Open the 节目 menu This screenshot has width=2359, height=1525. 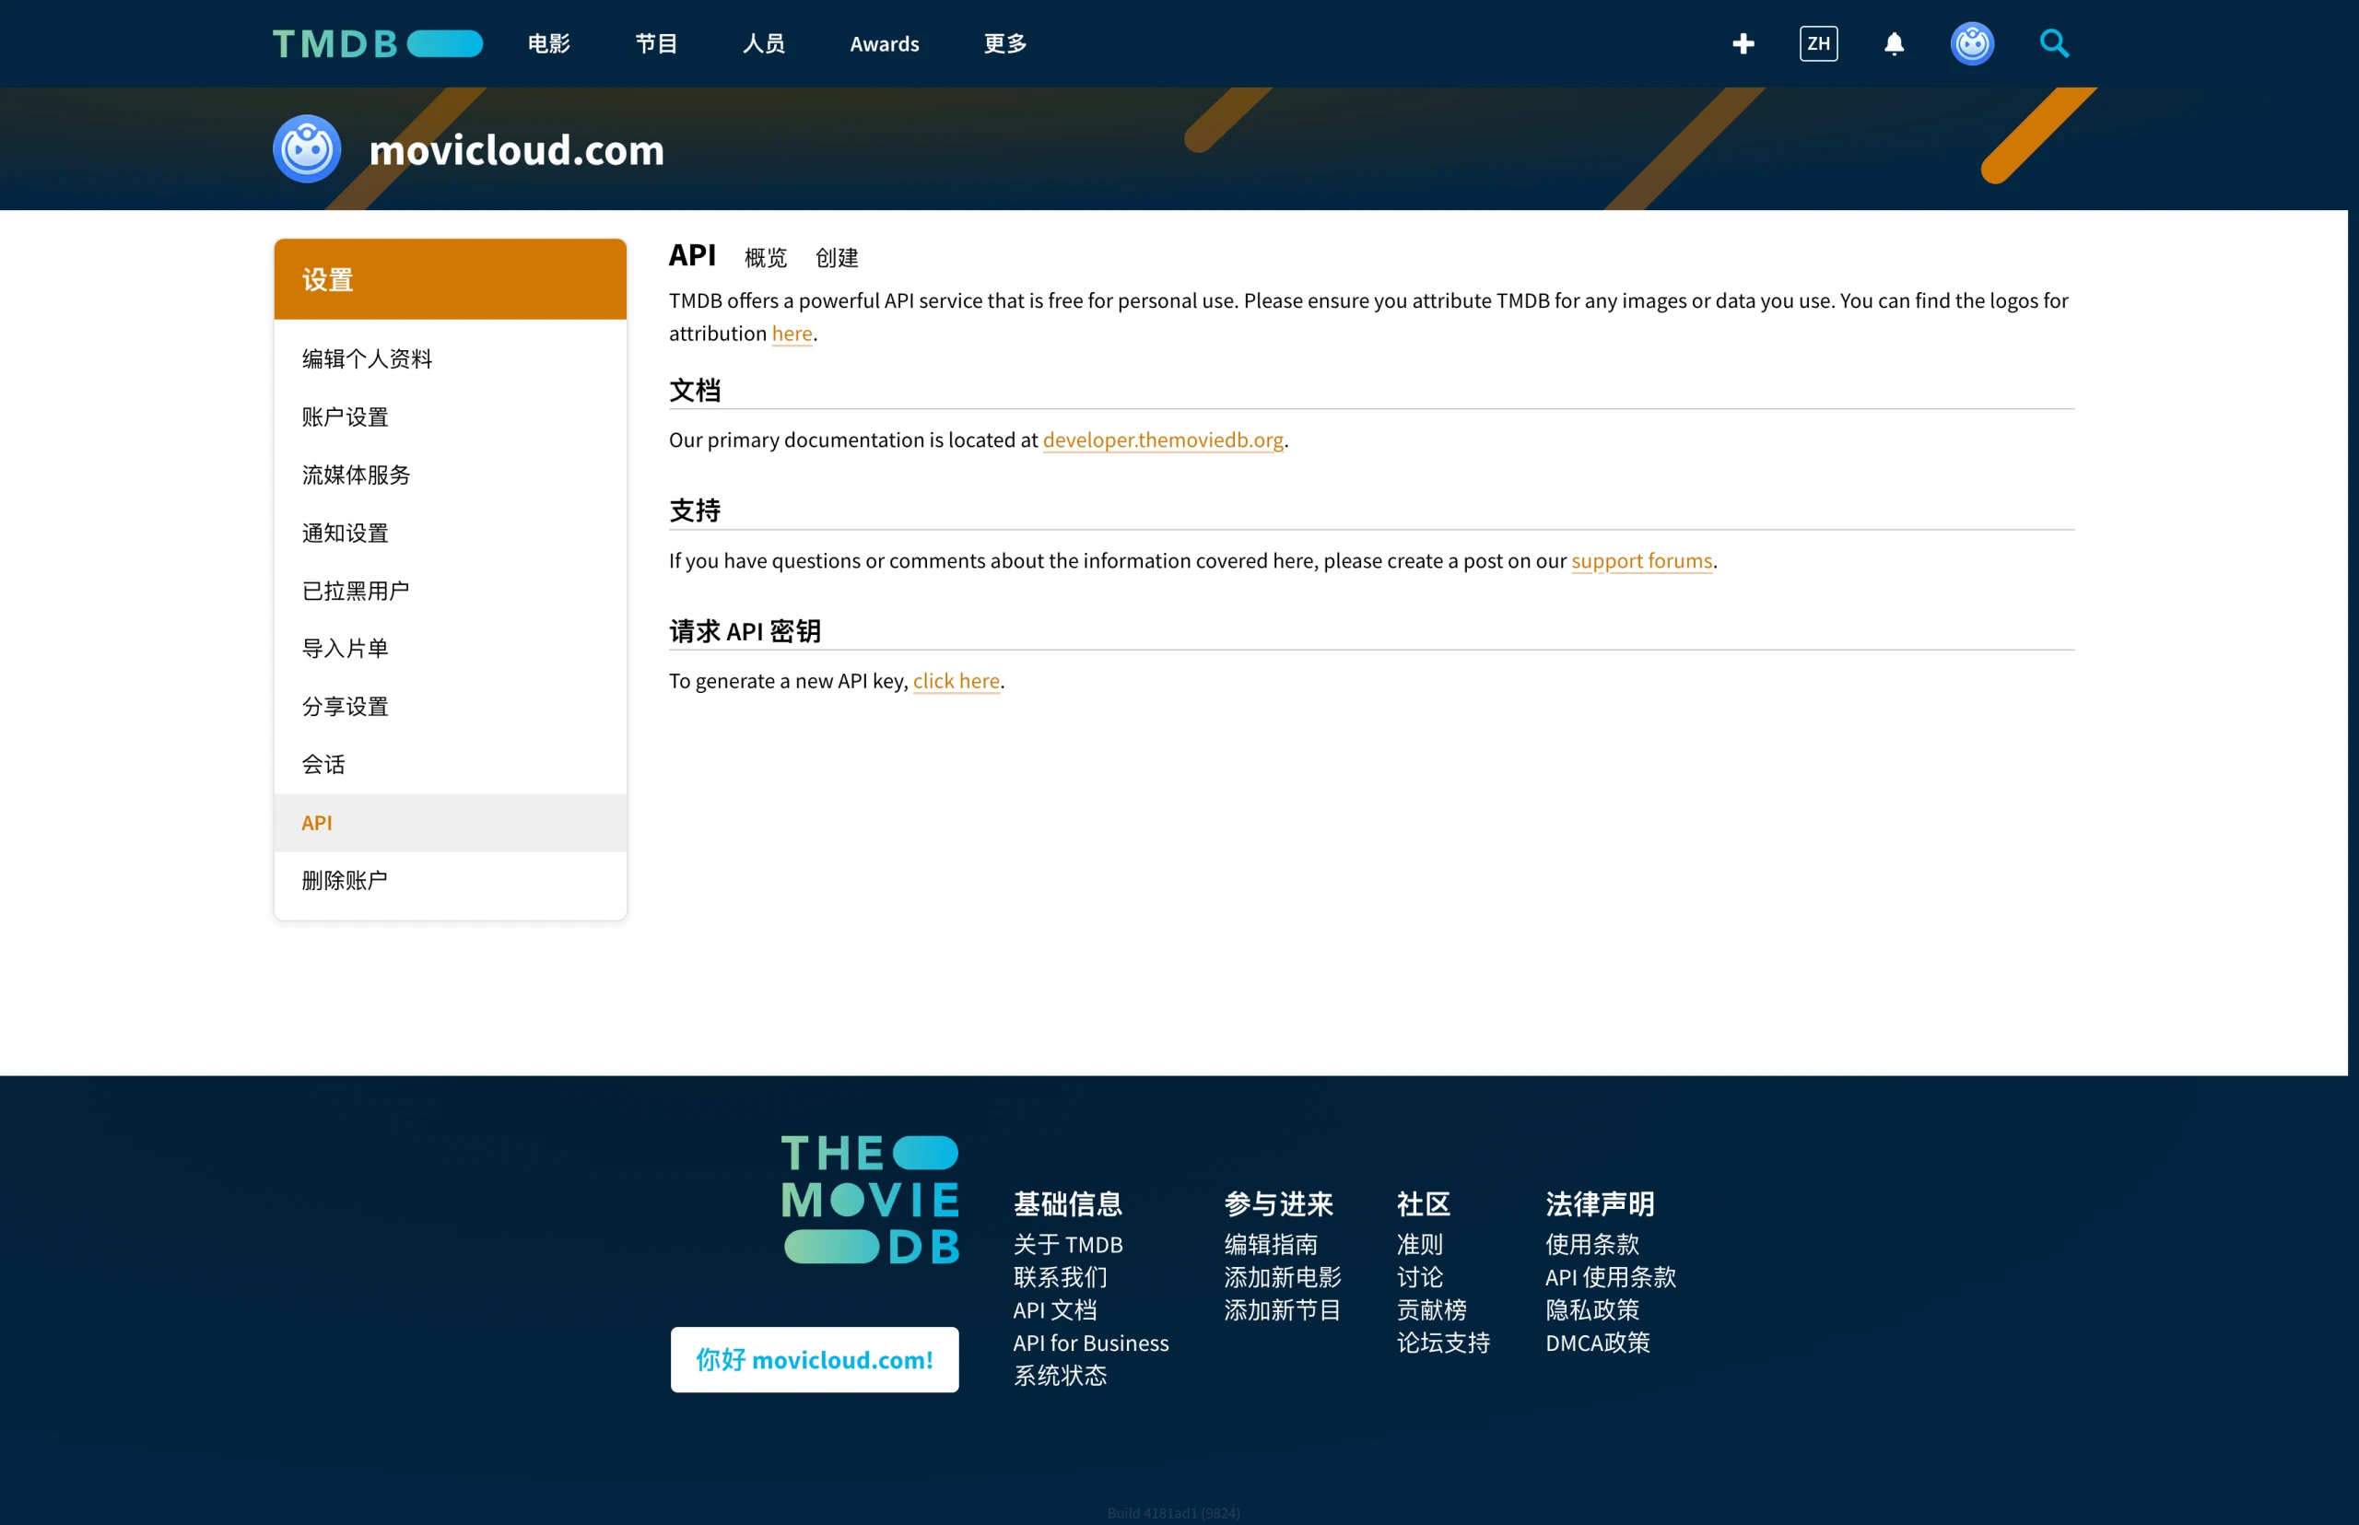657,43
